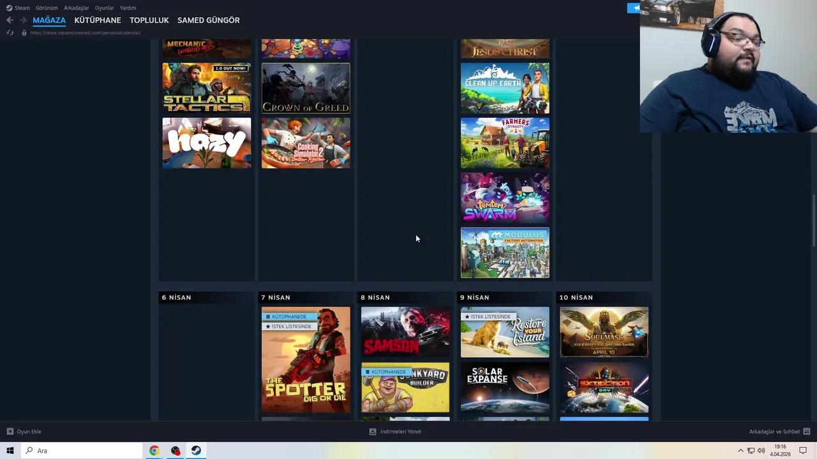
Task: Go forward with the right arrow
Action: (23, 20)
